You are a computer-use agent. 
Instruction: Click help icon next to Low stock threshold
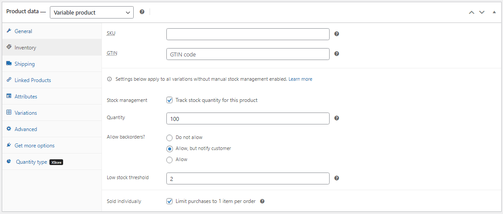[337, 178]
